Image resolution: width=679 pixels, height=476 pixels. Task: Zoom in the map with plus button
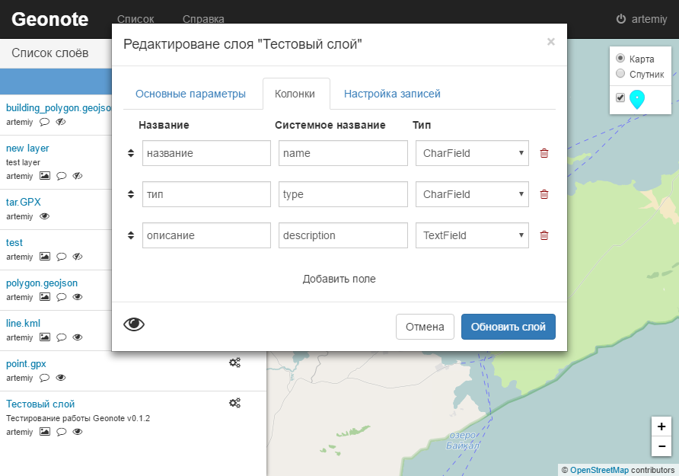point(661,426)
